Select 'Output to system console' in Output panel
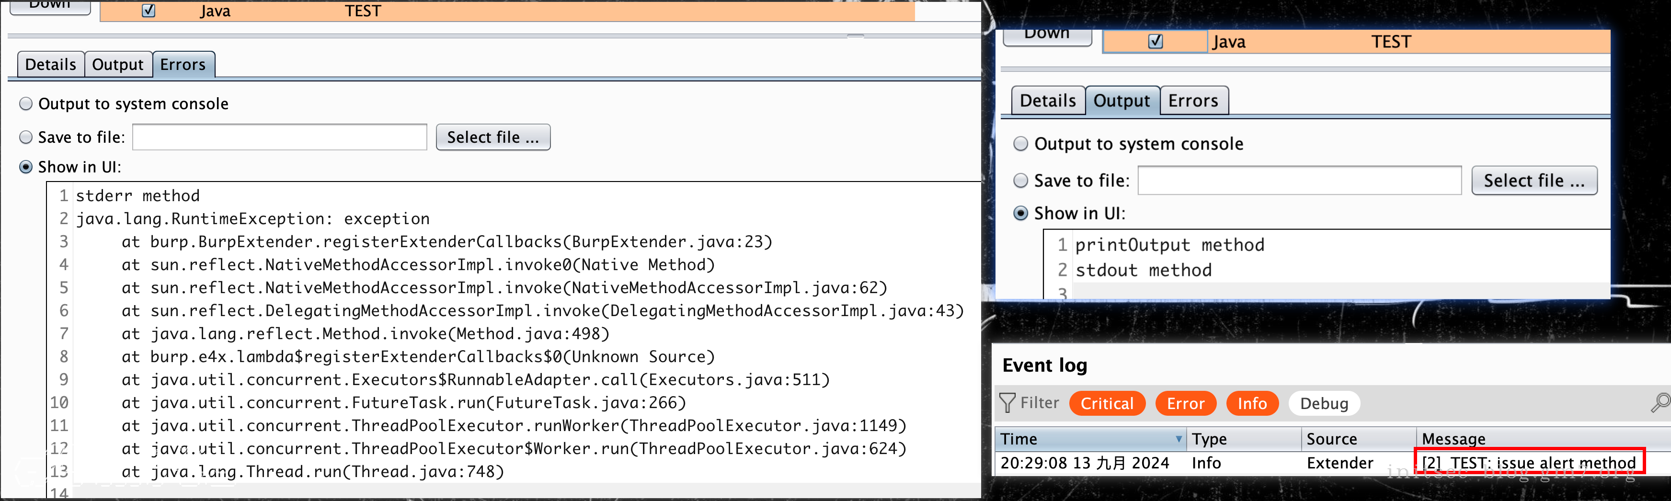The image size is (1671, 501). point(1020,144)
